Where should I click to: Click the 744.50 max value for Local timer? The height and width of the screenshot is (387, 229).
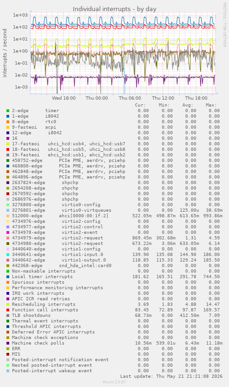pyautogui.click(x=211, y=277)
